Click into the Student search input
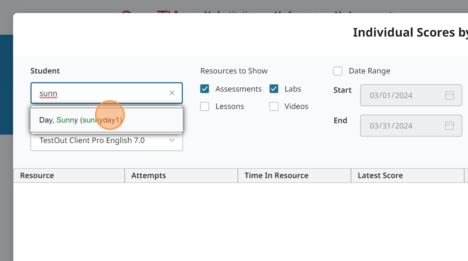Viewport: 468px width, 261px height. tap(100, 93)
